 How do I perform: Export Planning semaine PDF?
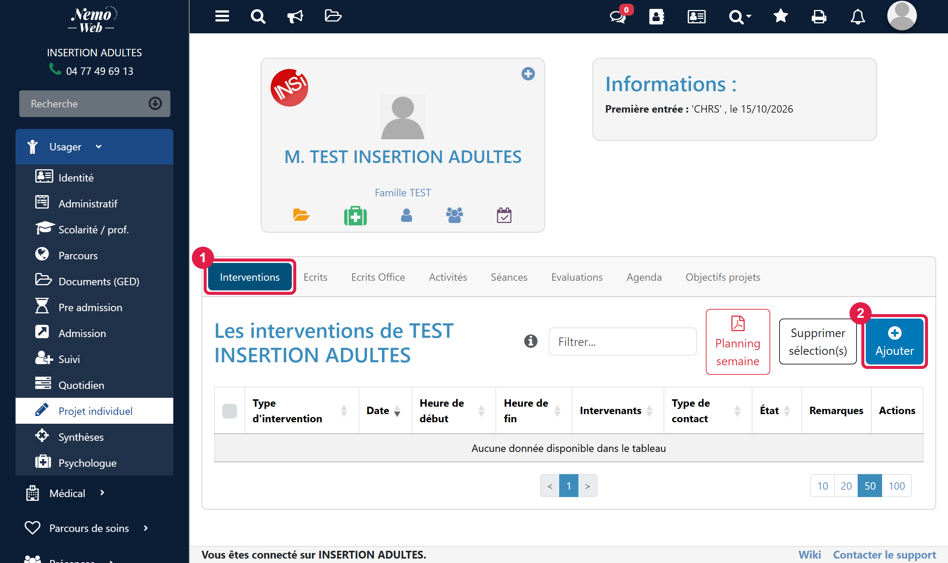(x=738, y=342)
